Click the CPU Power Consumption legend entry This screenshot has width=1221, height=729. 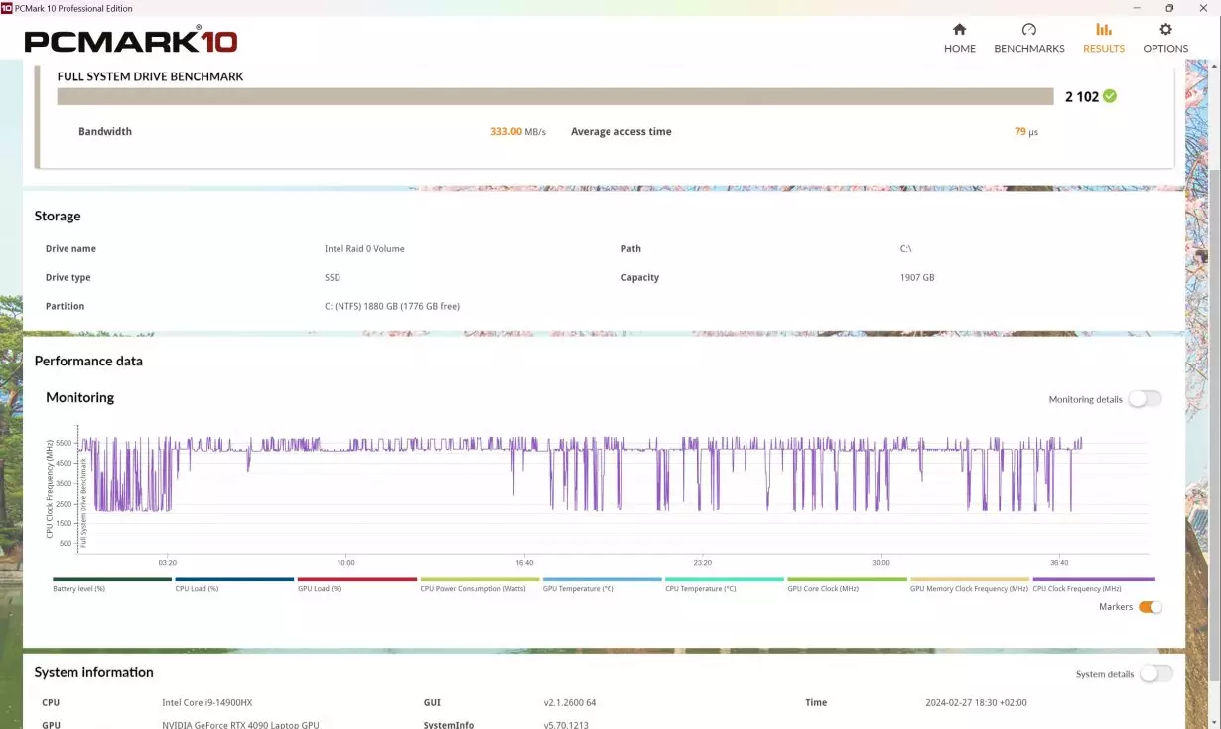(479, 579)
